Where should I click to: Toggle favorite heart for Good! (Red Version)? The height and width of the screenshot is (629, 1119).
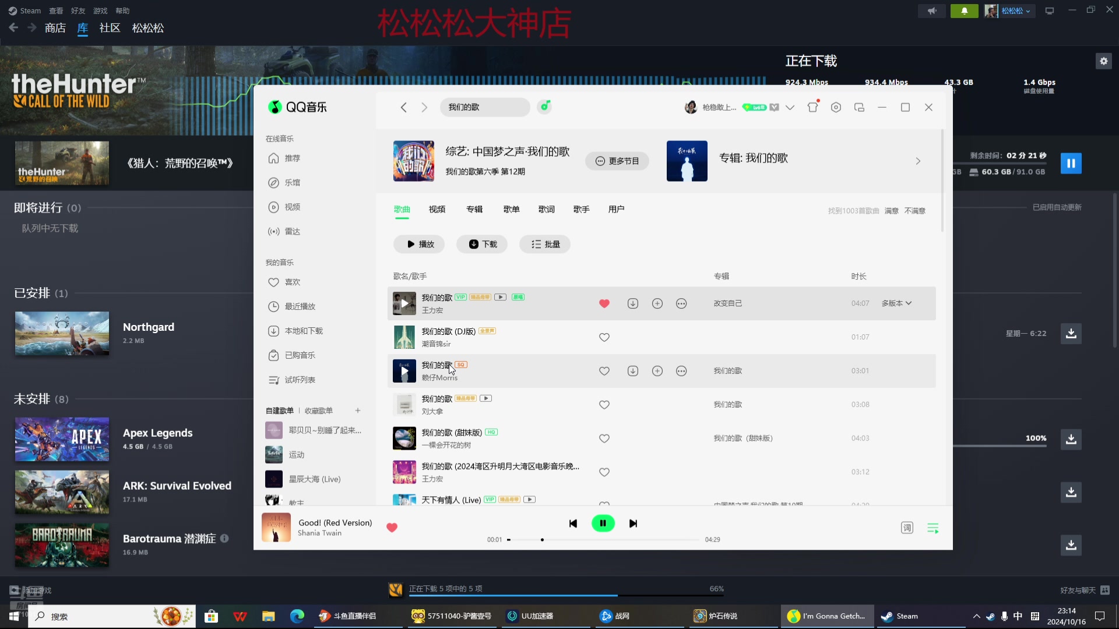[x=392, y=528]
